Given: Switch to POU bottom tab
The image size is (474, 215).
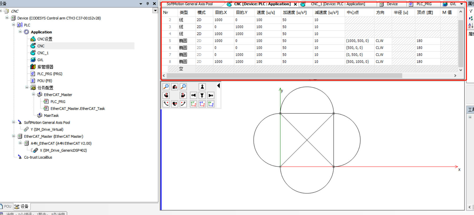Looking at the screenshot, I should (6, 206).
